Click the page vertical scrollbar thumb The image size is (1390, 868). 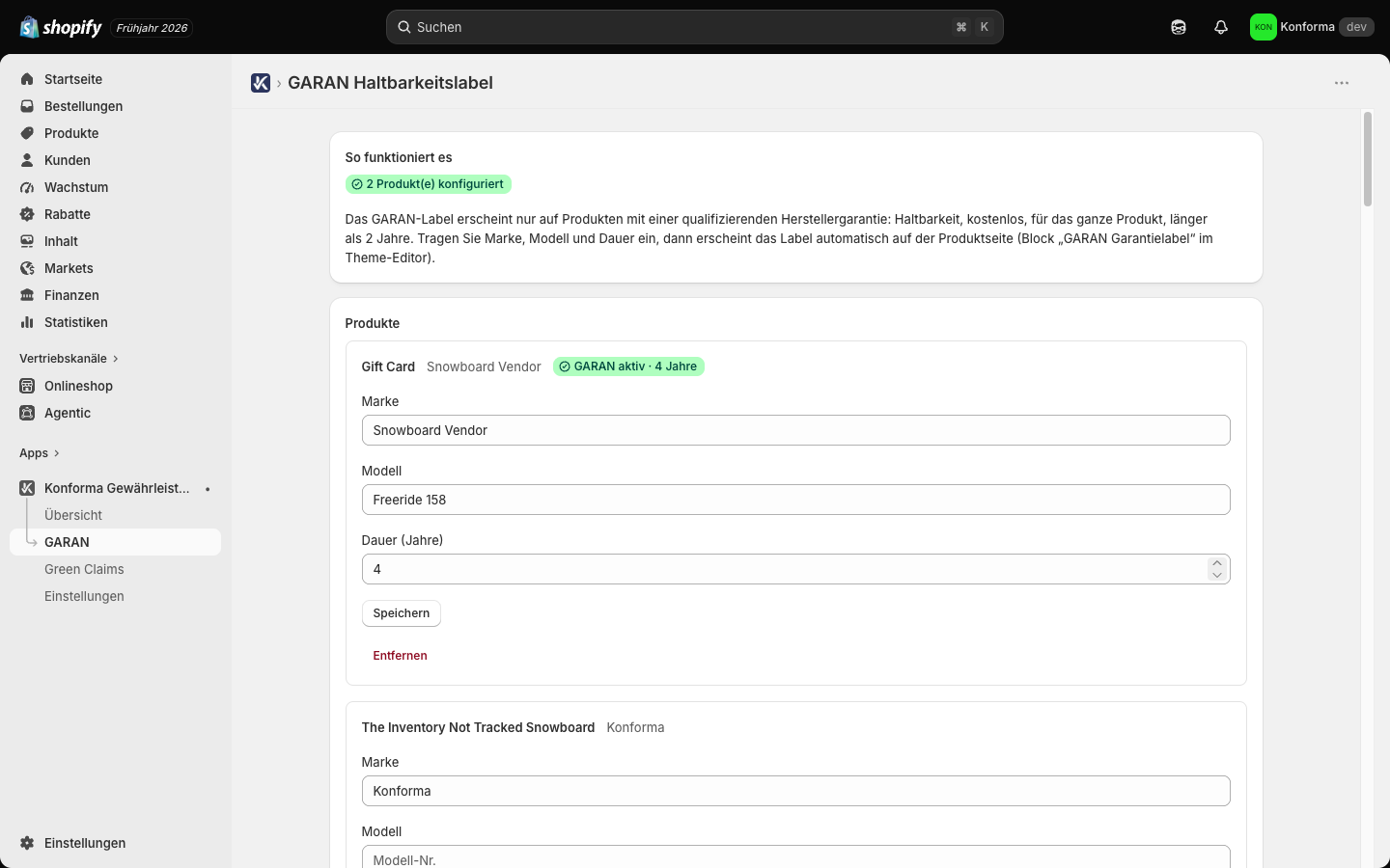[1368, 159]
